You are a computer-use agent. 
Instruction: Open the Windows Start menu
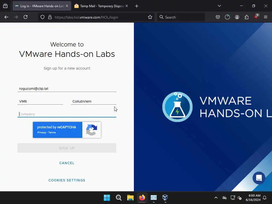point(107,198)
